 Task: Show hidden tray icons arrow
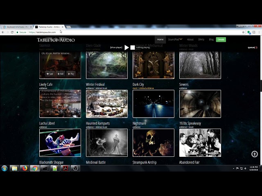(233, 169)
